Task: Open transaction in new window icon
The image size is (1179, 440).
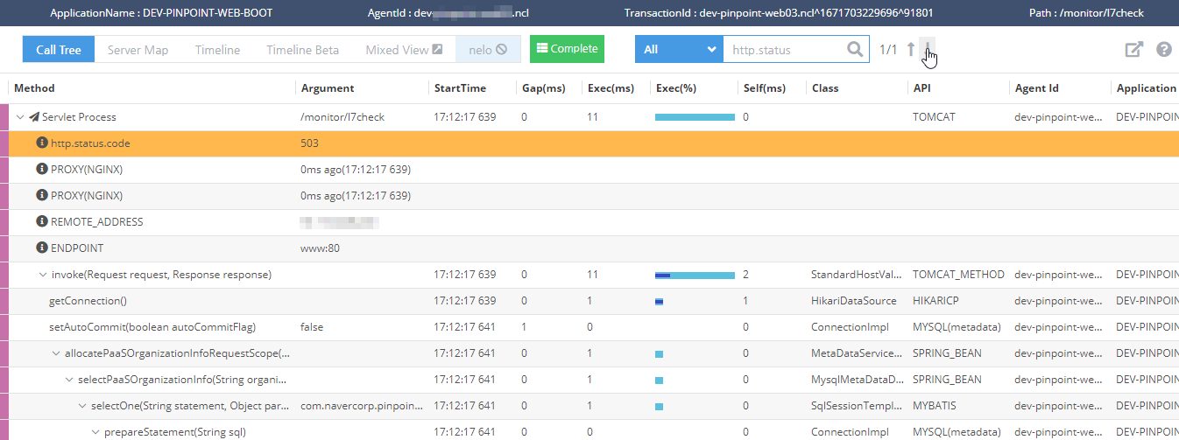Action: point(1134,50)
